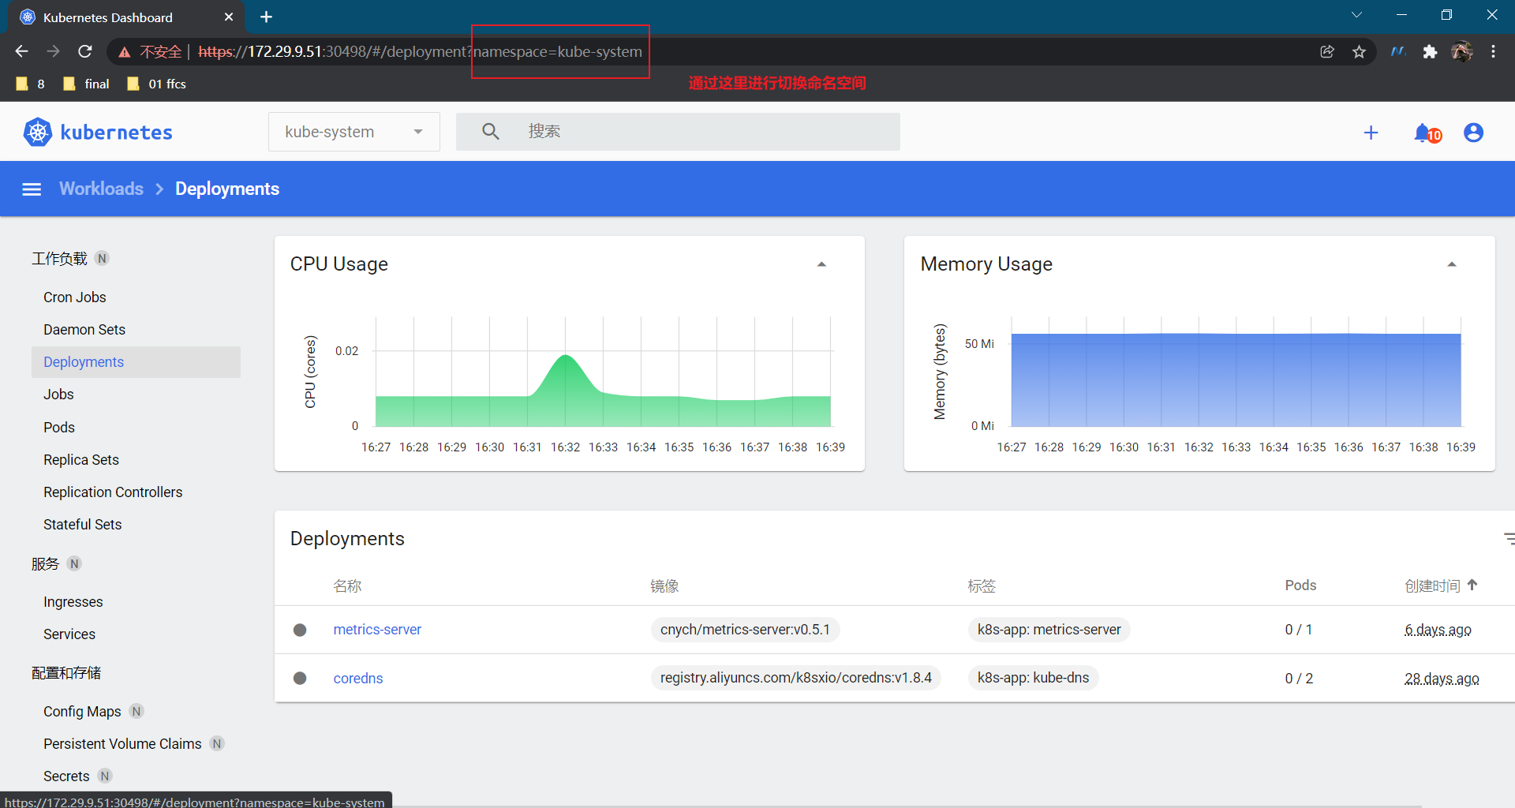
Task: Close the Kubernetes Dashboard tab
Action: pyautogui.click(x=229, y=17)
